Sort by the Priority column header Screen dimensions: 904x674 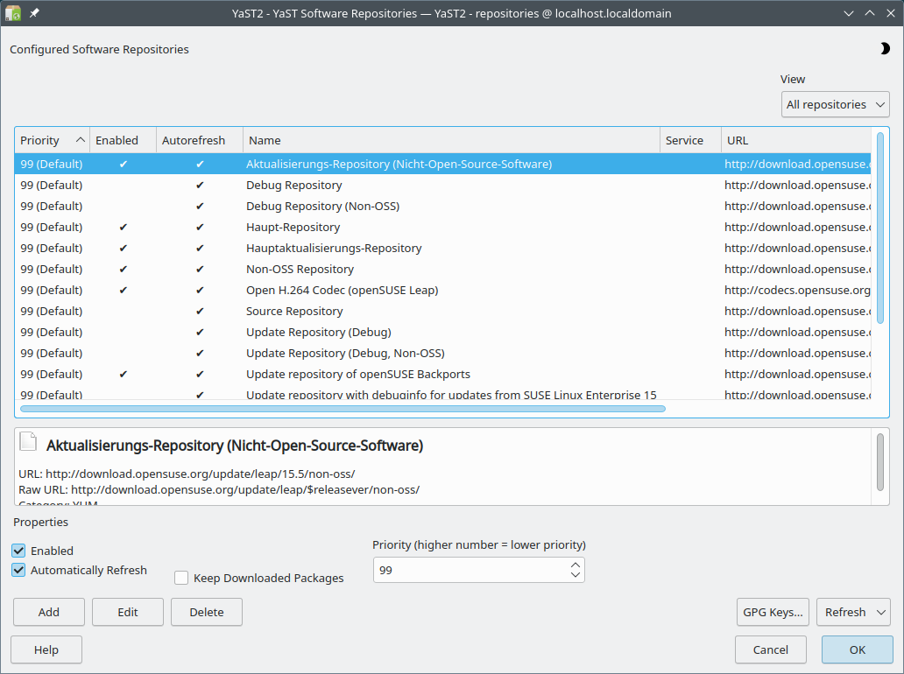52,141
